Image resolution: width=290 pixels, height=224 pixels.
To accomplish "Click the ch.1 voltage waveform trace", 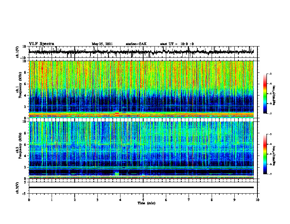I will (141, 52).
